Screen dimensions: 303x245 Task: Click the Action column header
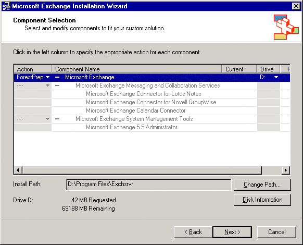click(x=33, y=69)
